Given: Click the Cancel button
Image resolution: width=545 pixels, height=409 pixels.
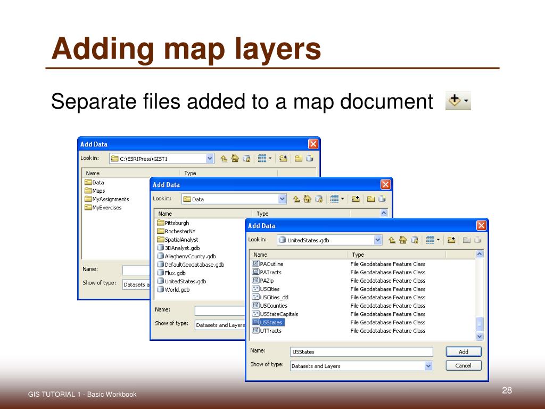Looking at the screenshot, I should pyautogui.click(x=464, y=365).
